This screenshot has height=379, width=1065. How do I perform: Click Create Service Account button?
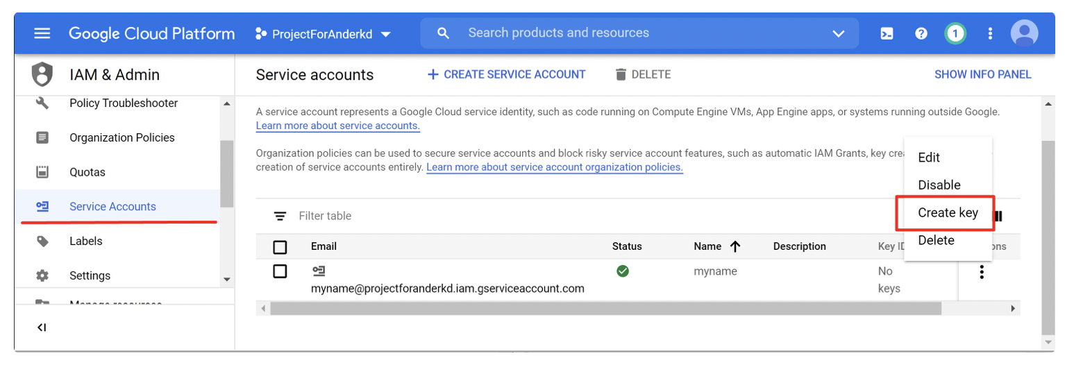(x=506, y=74)
